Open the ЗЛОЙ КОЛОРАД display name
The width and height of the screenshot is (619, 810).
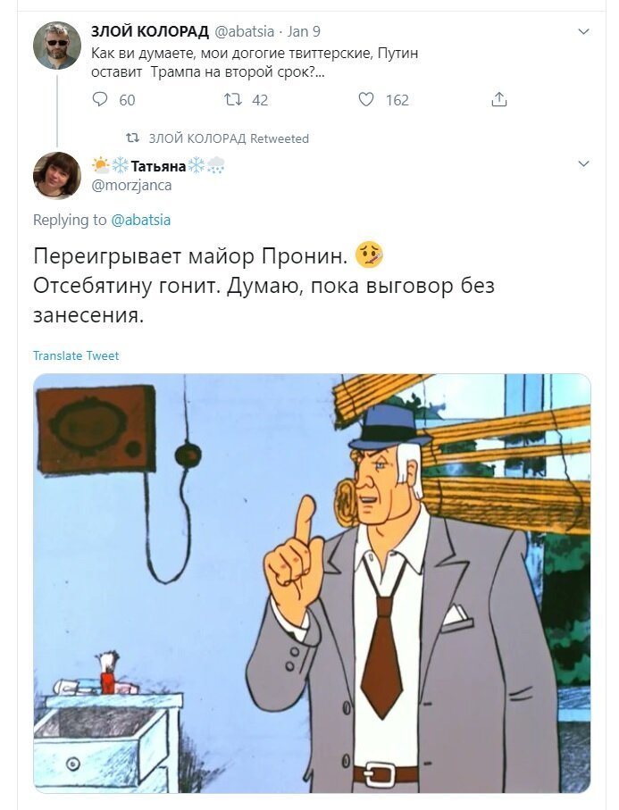tap(150, 31)
